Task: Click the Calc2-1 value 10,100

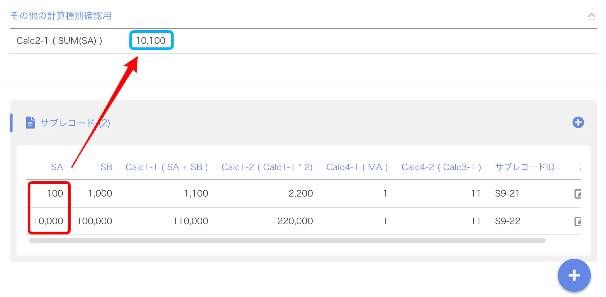Action: click(x=151, y=40)
